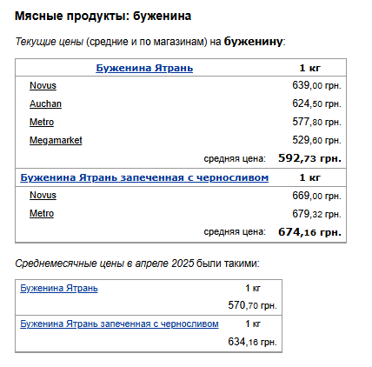Click the Auchan price 624,50 грн
This screenshot has height=367, width=372.
pos(316,103)
